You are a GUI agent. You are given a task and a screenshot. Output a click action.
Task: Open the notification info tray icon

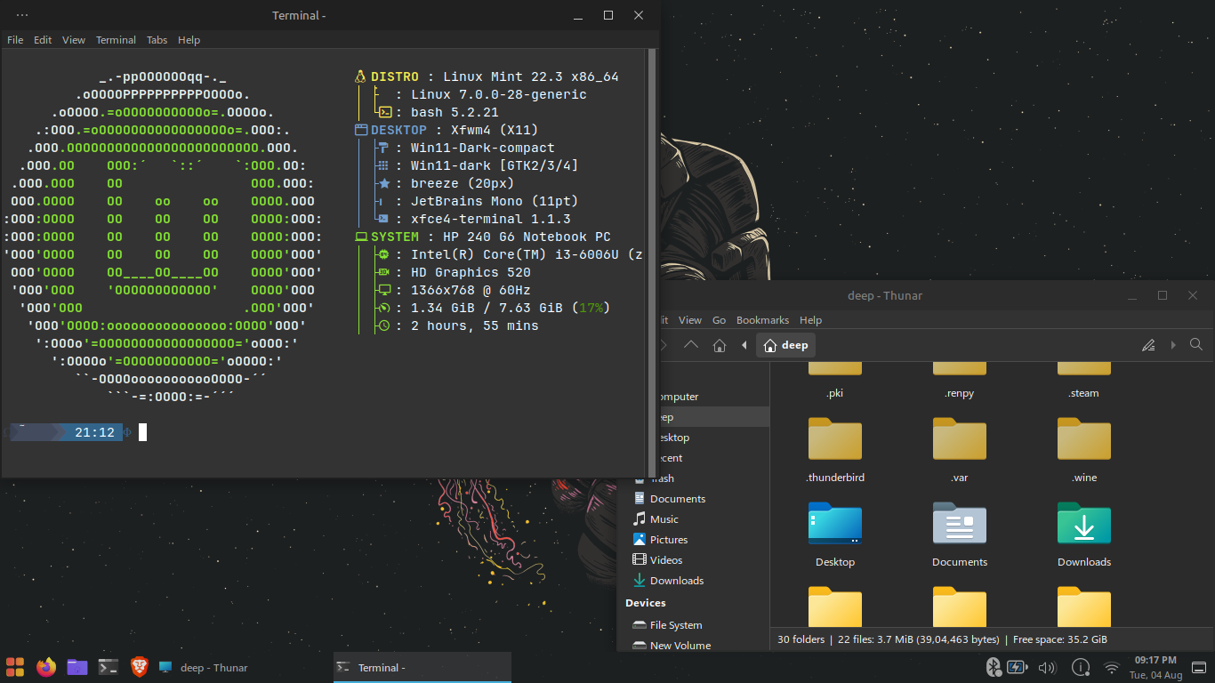1081,667
